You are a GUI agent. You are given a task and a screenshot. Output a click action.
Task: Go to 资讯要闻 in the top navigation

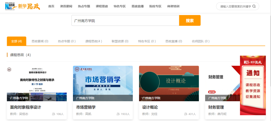66,6
